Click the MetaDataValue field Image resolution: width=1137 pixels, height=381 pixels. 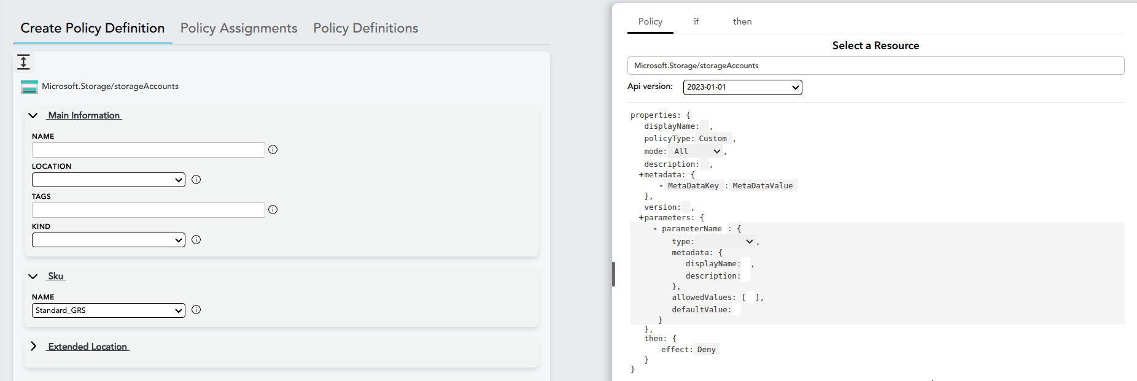[763, 186]
